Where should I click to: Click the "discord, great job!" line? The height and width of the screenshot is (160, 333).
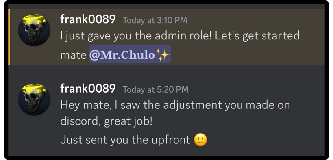coord(106,122)
